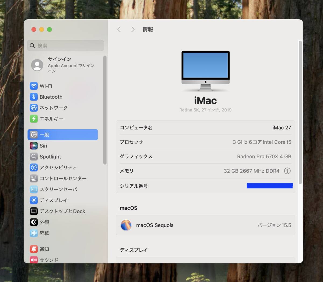Image resolution: width=323 pixels, height=282 pixels.
Task: Click the プロセッサ label
Action: pyautogui.click(x=131, y=142)
